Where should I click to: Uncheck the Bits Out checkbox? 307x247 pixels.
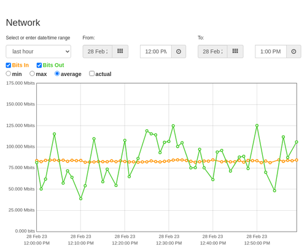(39, 65)
